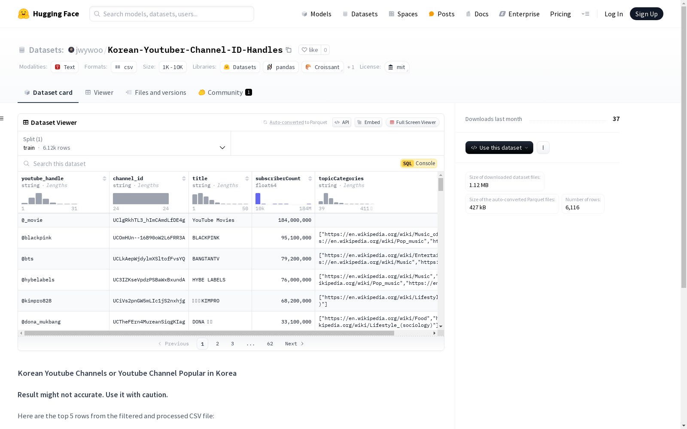Open the Community tab
The image size is (687, 429).
225,92
